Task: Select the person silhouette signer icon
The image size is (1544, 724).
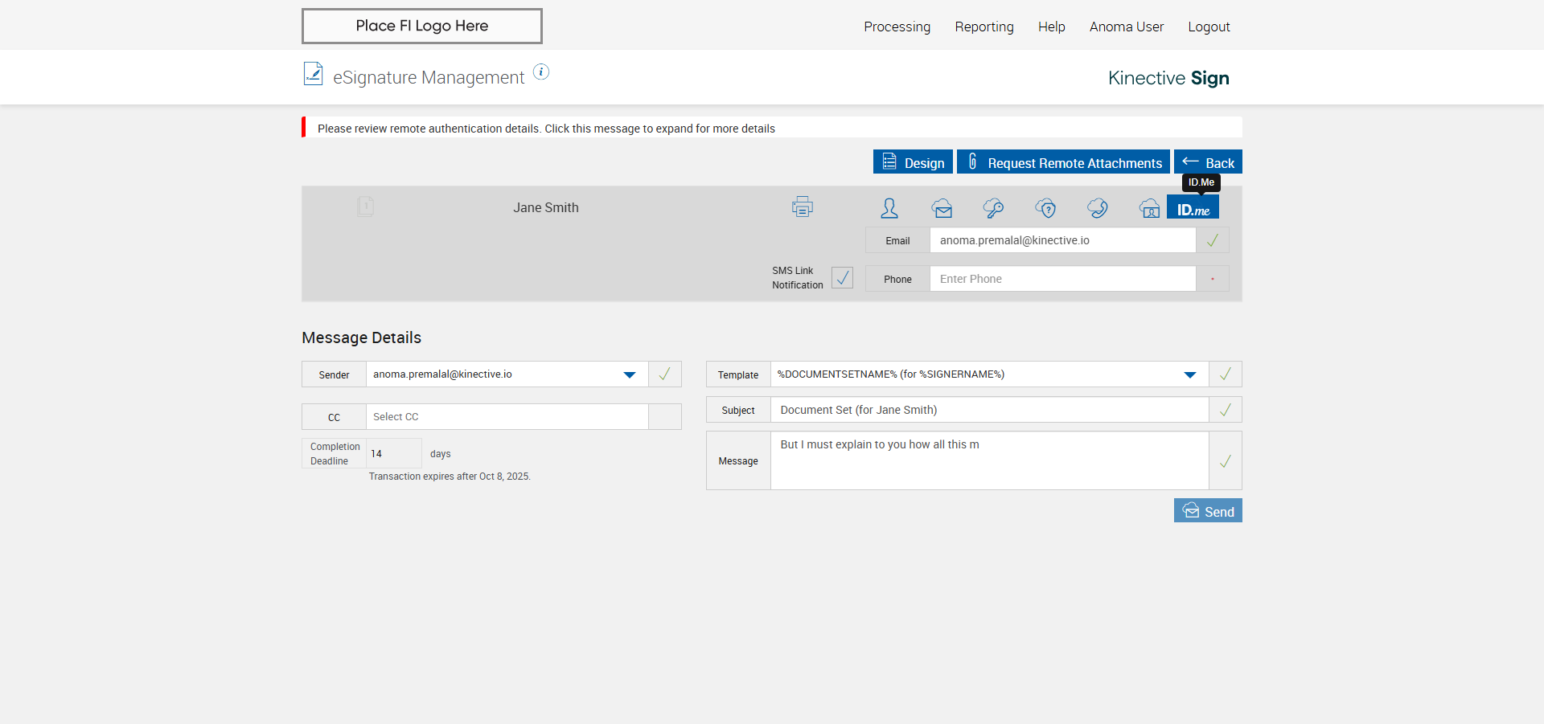Action: [889, 208]
